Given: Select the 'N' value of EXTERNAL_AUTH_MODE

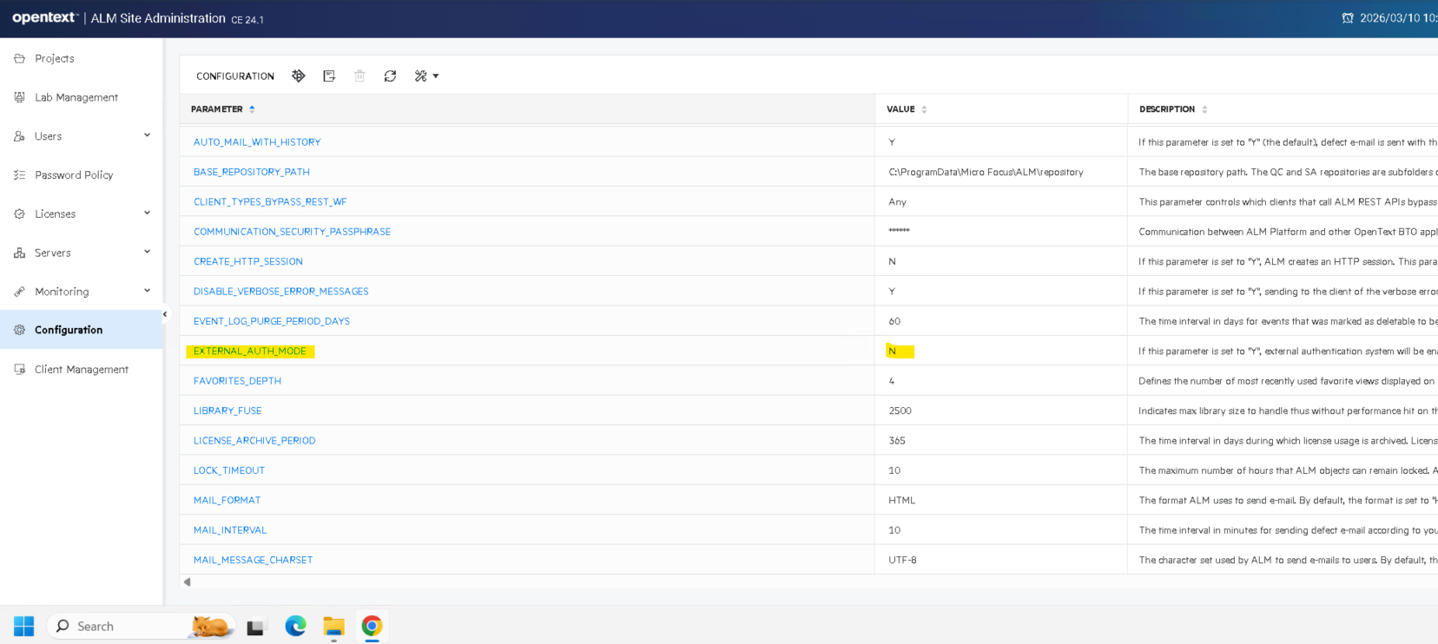Looking at the screenshot, I should pyautogui.click(x=892, y=352).
